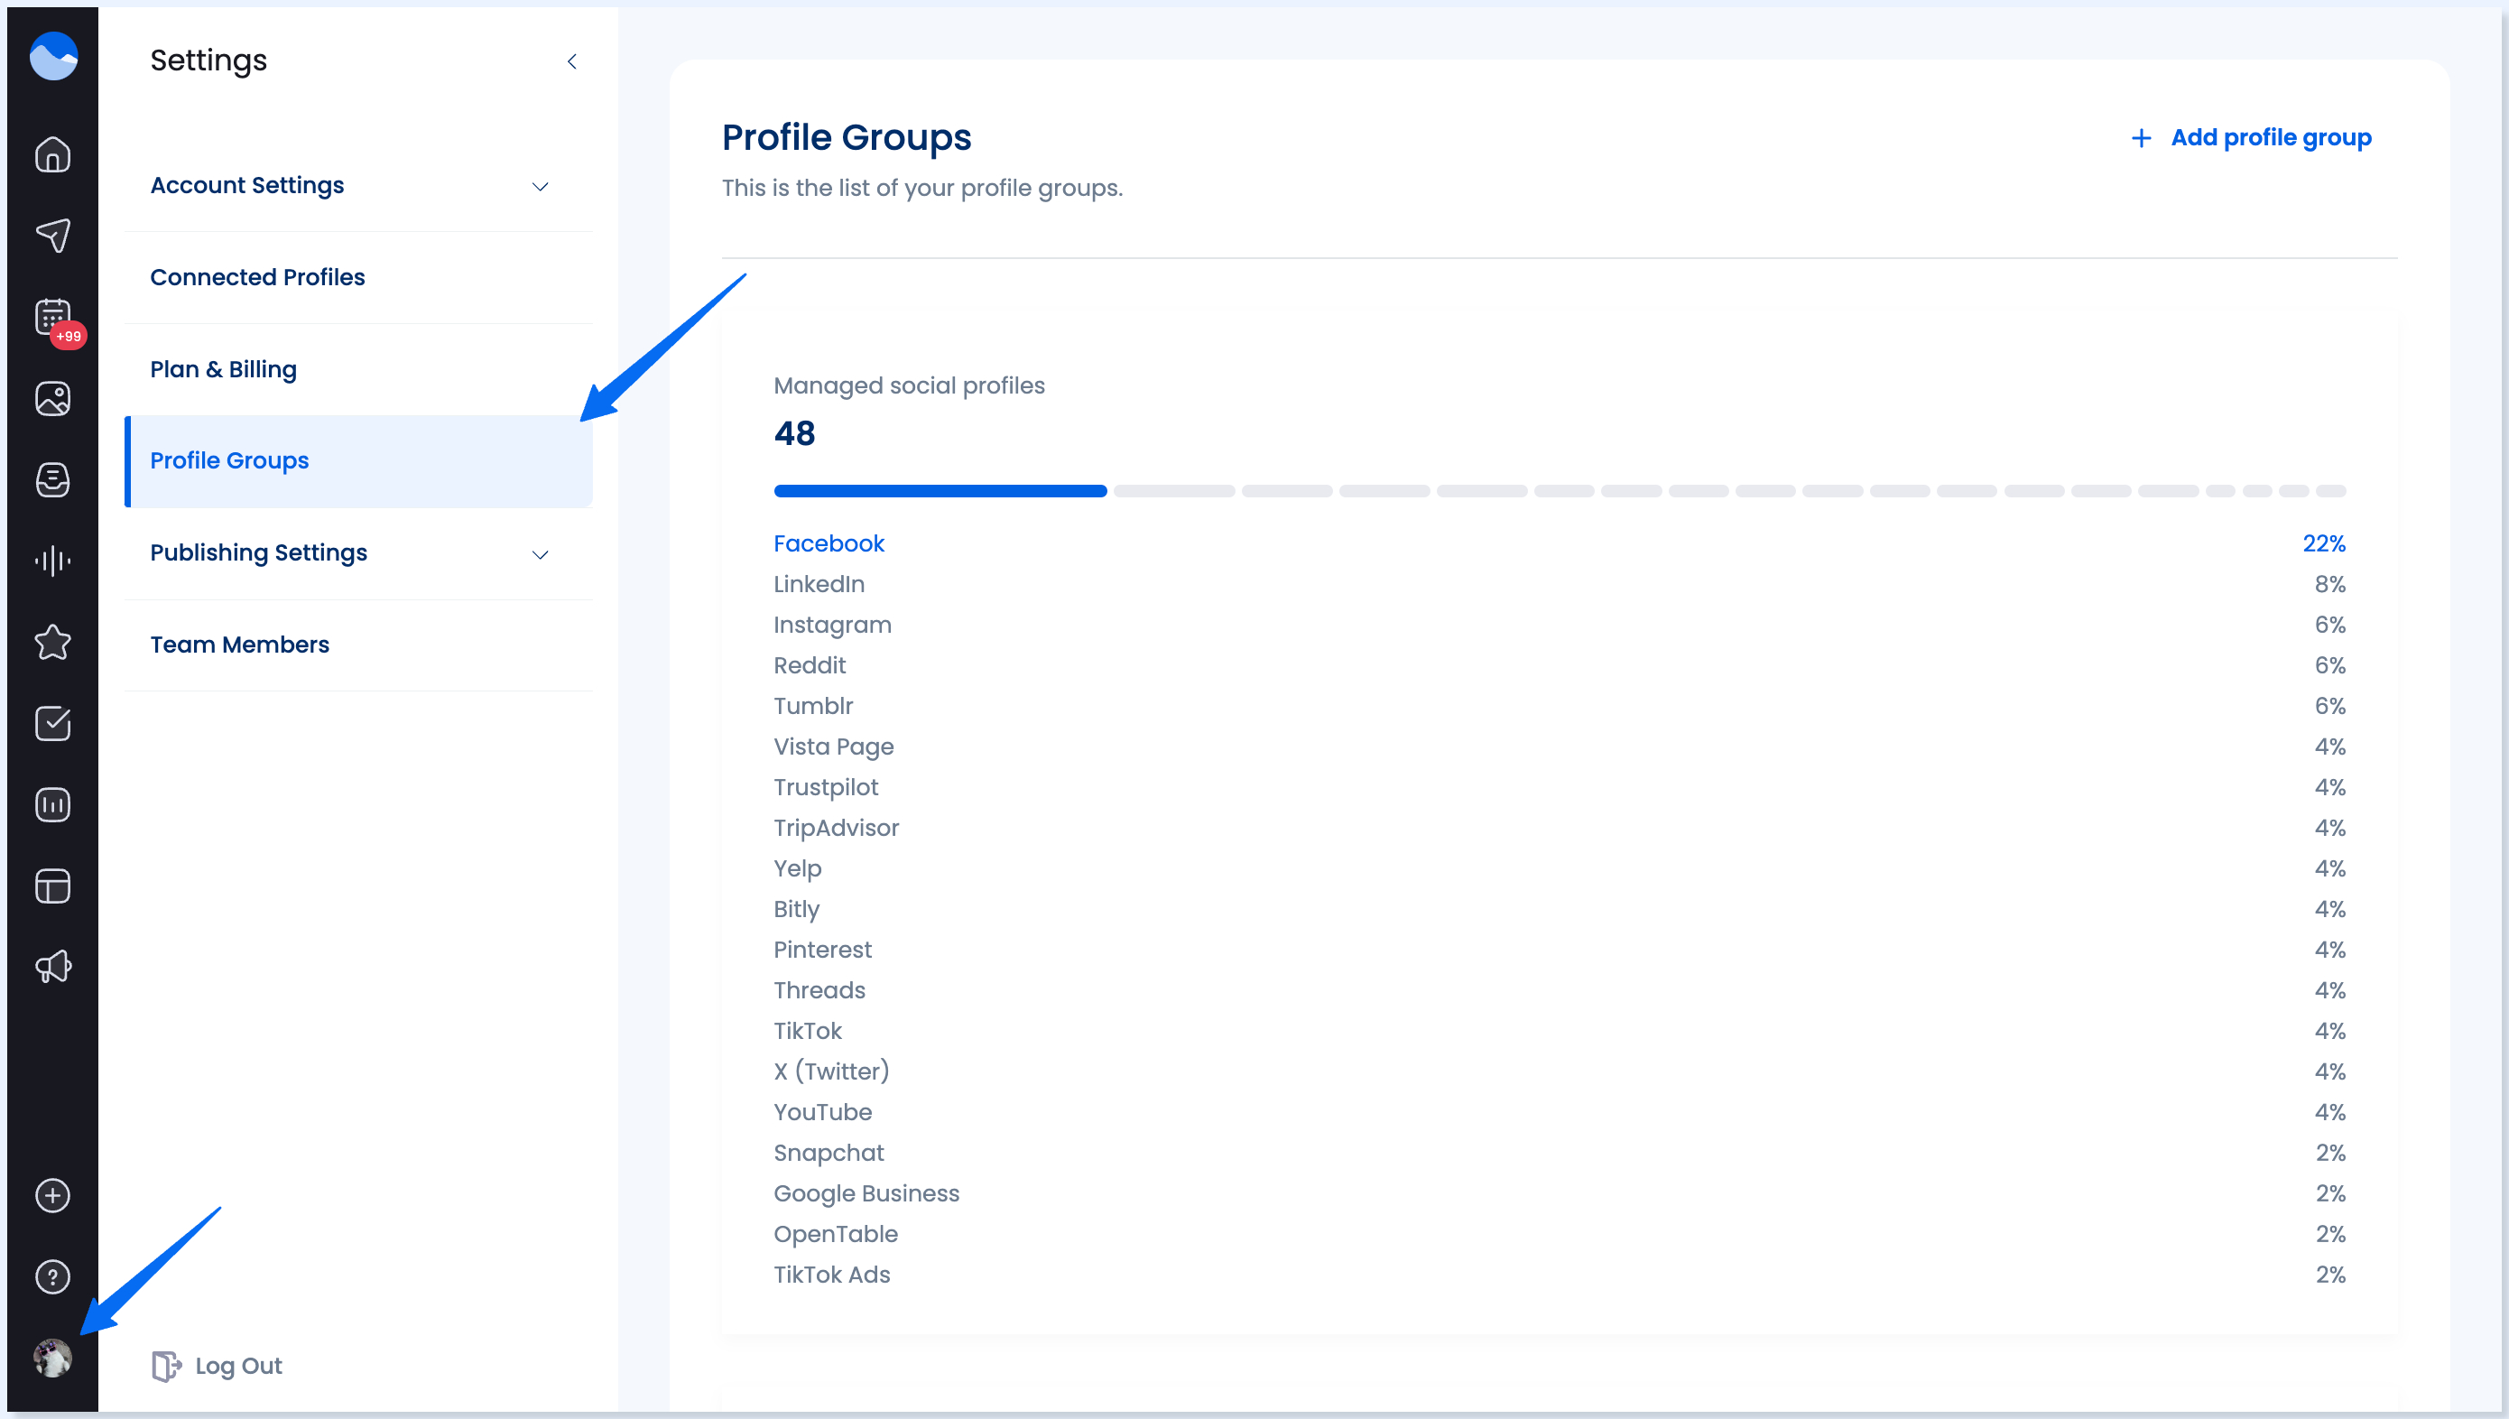Select the X (Twitter) row label

[x=831, y=1072]
